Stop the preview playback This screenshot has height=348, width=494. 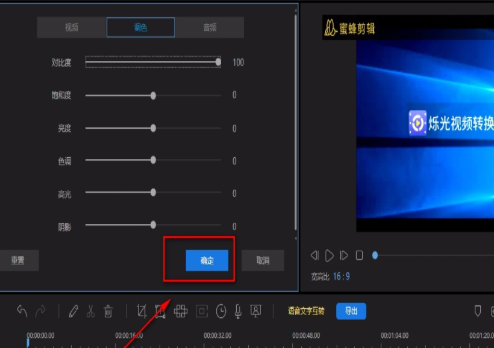[x=359, y=255]
